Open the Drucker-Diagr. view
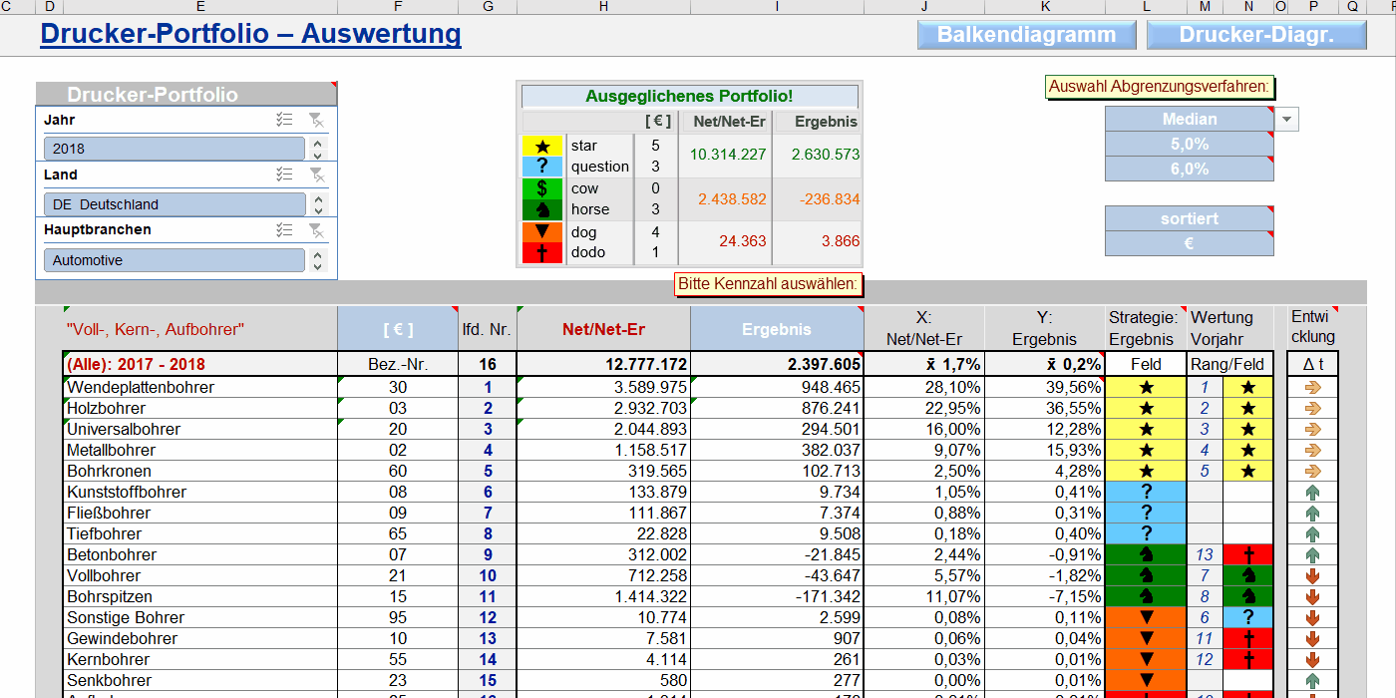1396x698 pixels. 1255,35
